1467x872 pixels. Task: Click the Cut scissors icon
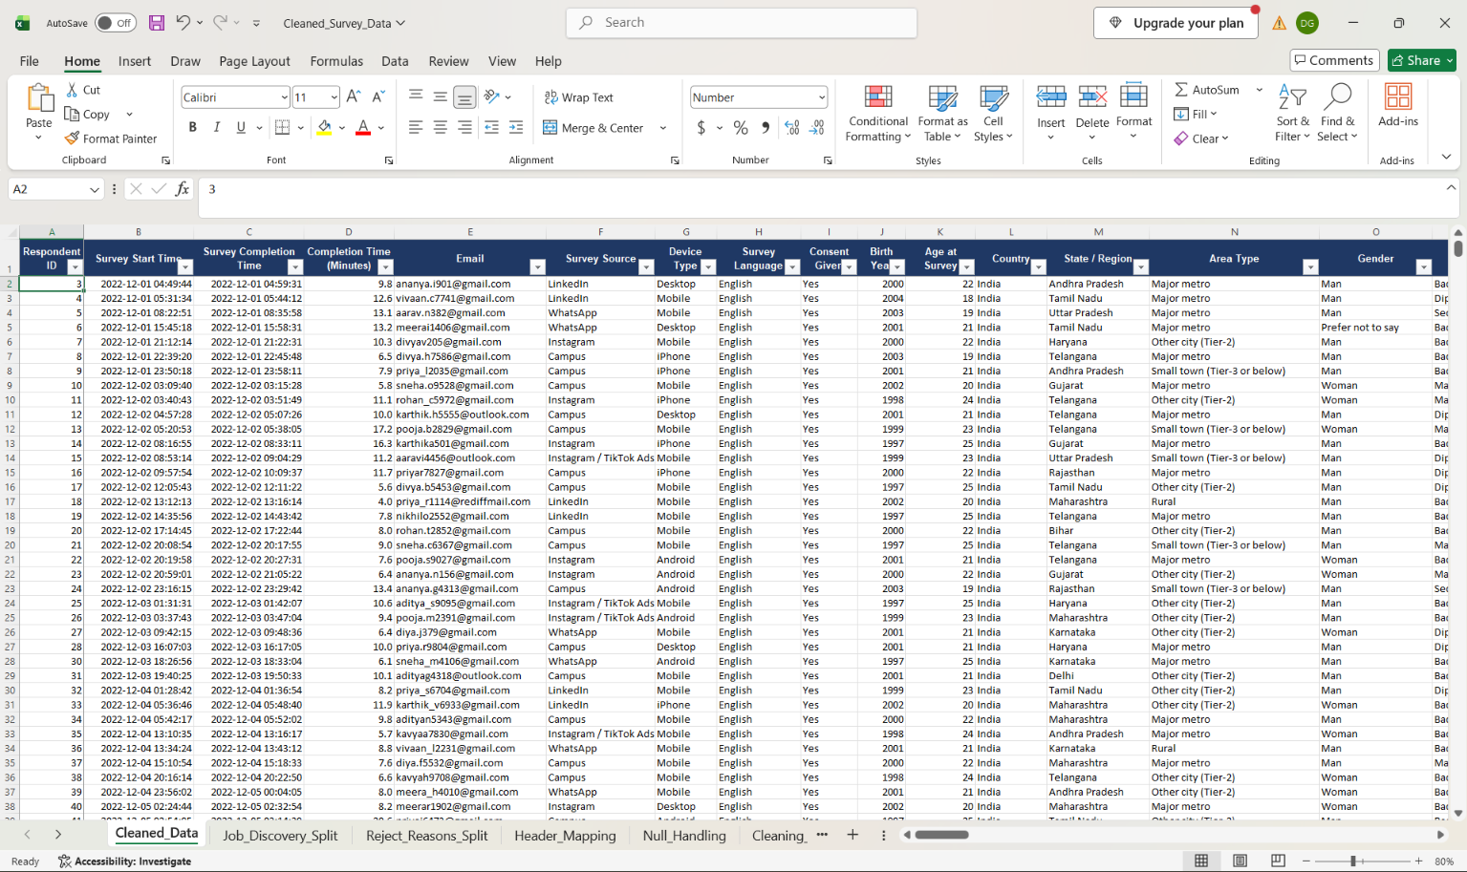pyautogui.click(x=72, y=90)
